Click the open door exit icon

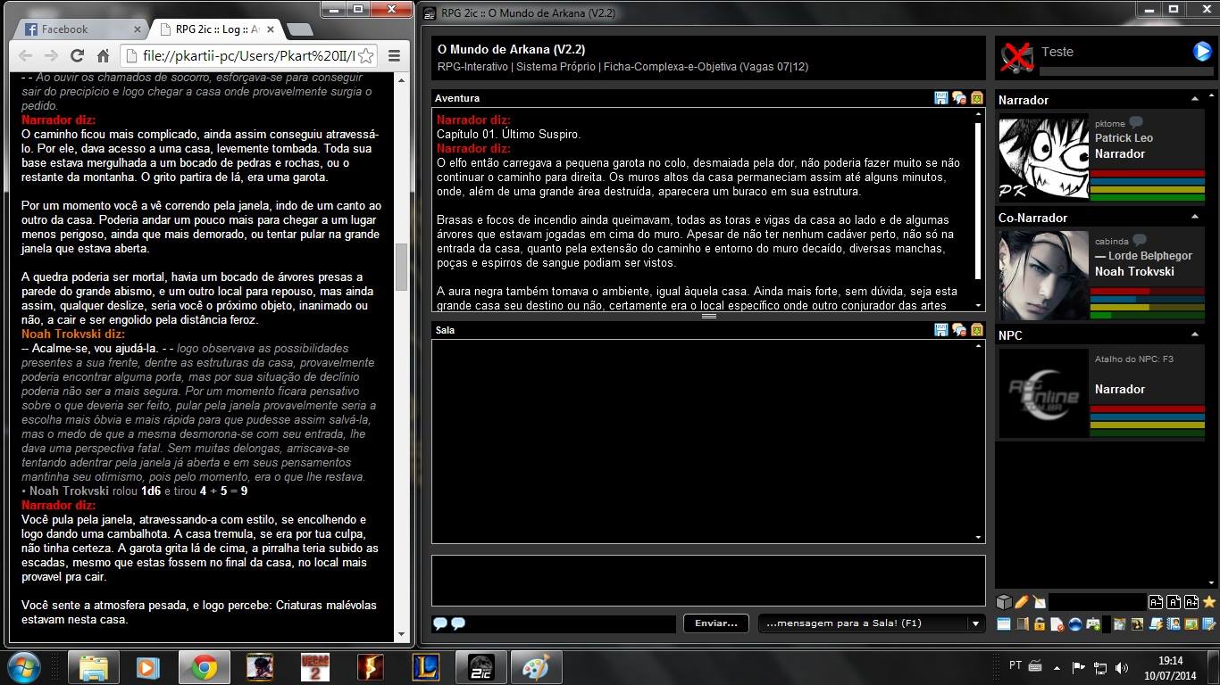pos(1022,624)
